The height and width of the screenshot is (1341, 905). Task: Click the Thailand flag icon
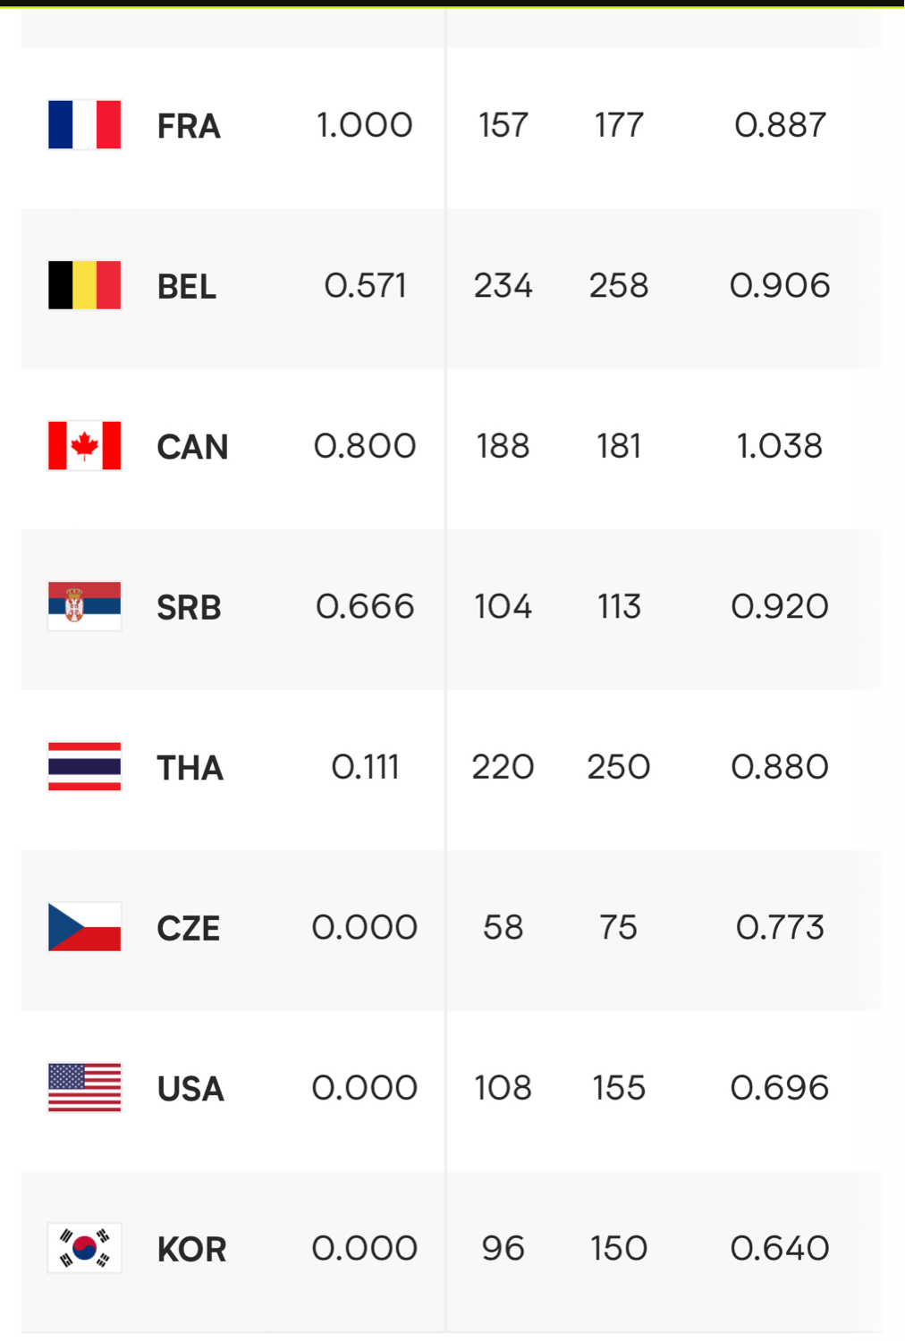[84, 766]
